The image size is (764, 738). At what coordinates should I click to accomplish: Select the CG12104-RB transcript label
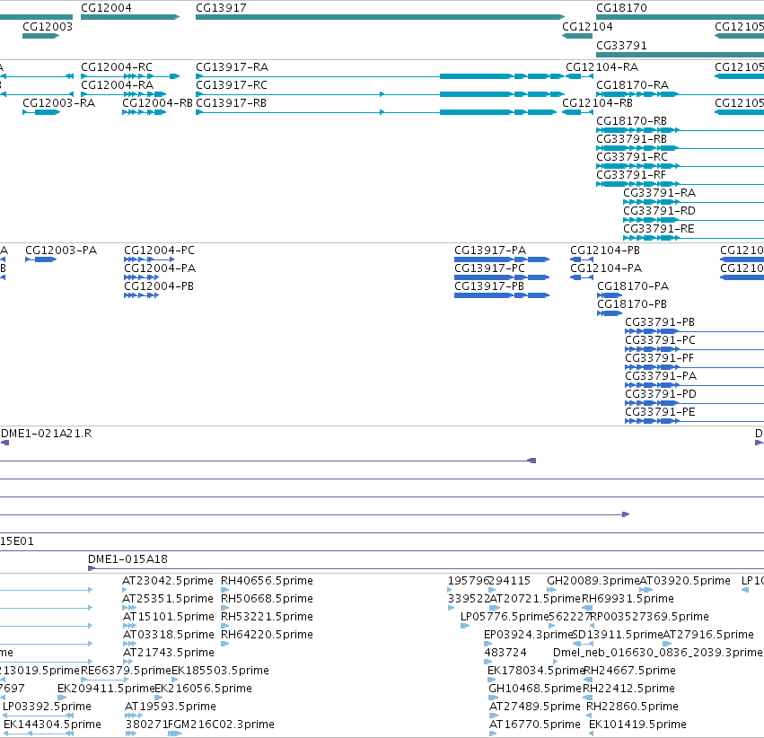click(x=597, y=102)
